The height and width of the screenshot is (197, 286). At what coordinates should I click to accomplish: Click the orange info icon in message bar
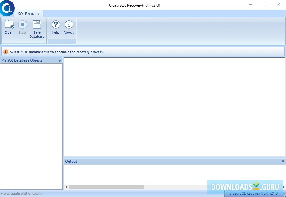5,51
